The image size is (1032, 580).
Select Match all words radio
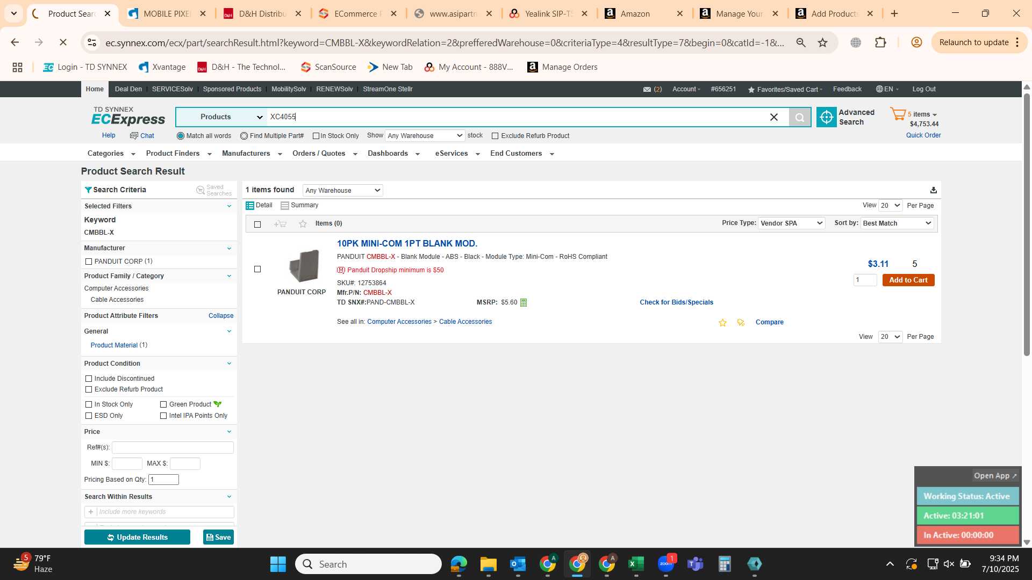point(181,136)
